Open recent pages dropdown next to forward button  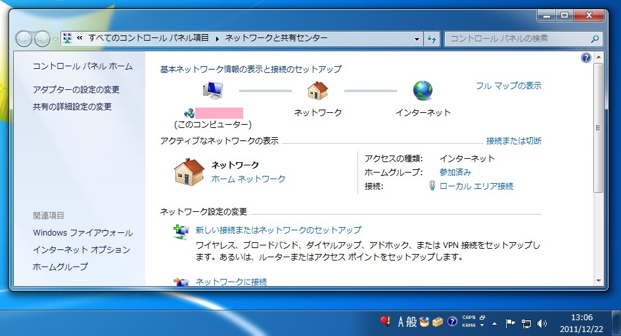(x=55, y=39)
